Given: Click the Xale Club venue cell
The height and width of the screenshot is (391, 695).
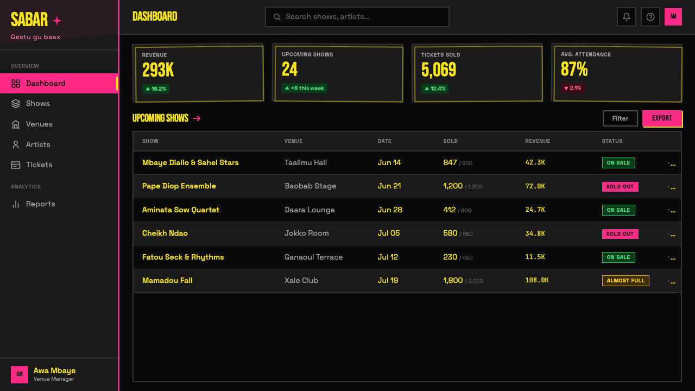Looking at the screenshot, I should coord(301,281).
